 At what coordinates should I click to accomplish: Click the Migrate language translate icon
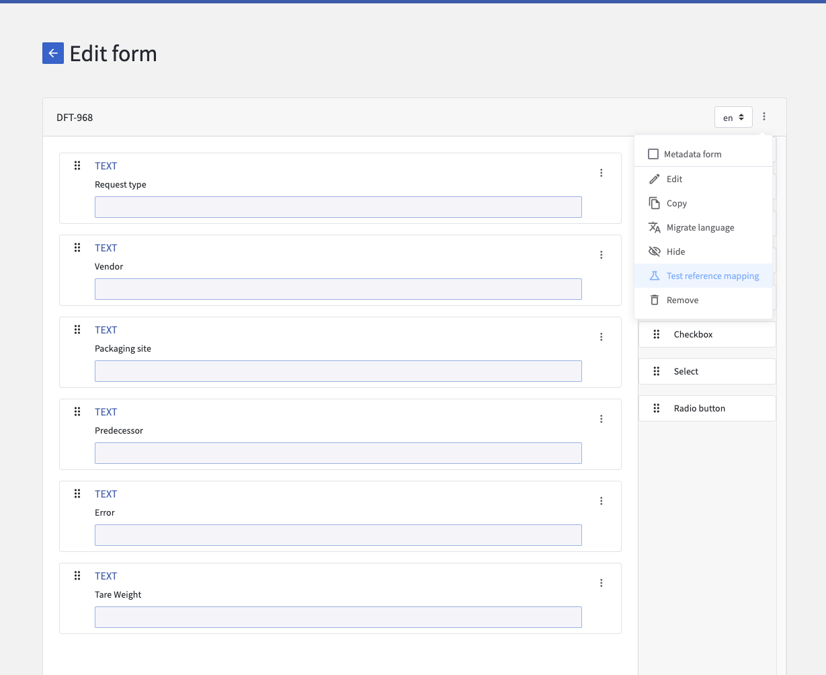point(654,228)
